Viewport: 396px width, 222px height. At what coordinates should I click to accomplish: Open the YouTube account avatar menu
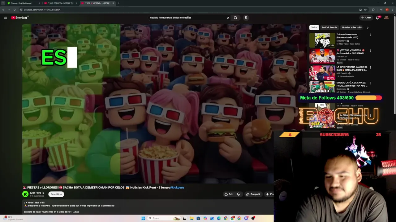386,18
